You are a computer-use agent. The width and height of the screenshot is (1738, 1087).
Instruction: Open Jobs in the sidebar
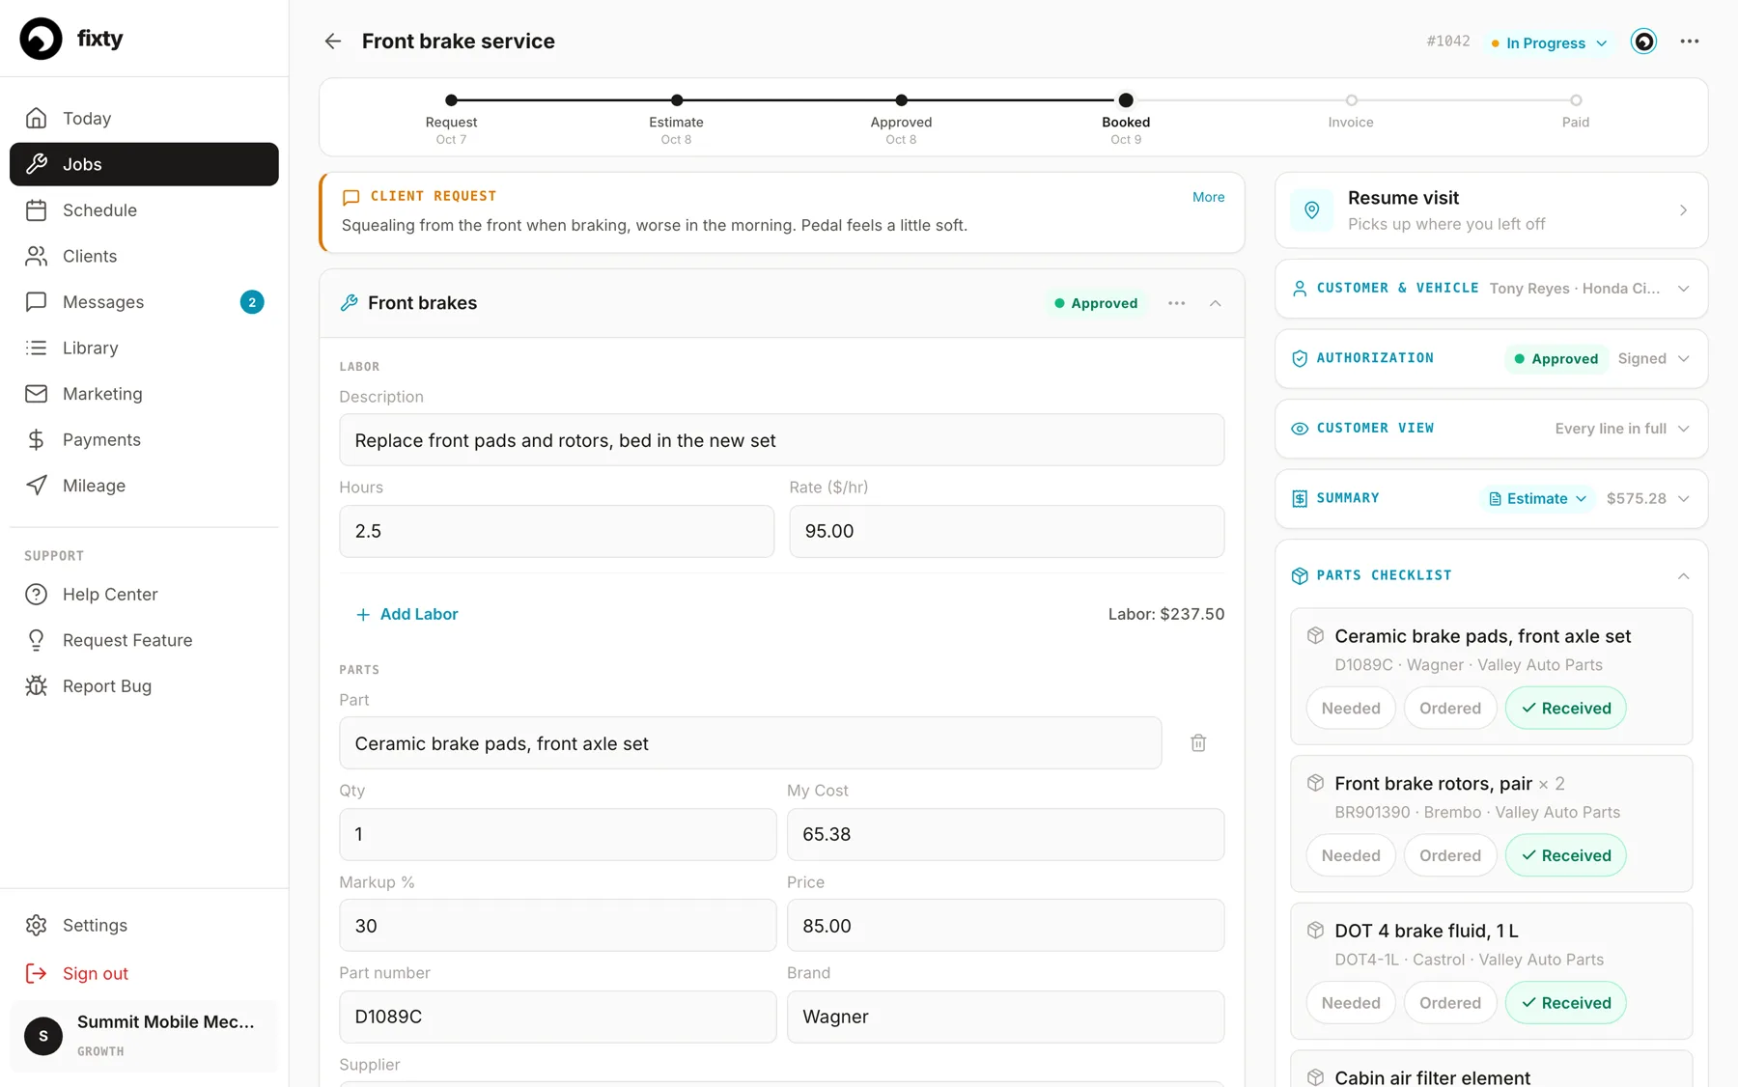[144, 164]
